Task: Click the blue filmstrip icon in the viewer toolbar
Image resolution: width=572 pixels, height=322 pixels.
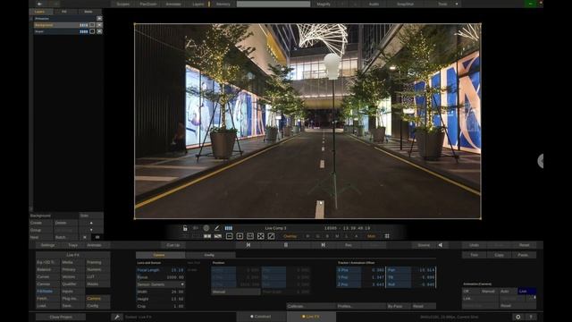Action: pyautogui.click(x=229, y=228)
